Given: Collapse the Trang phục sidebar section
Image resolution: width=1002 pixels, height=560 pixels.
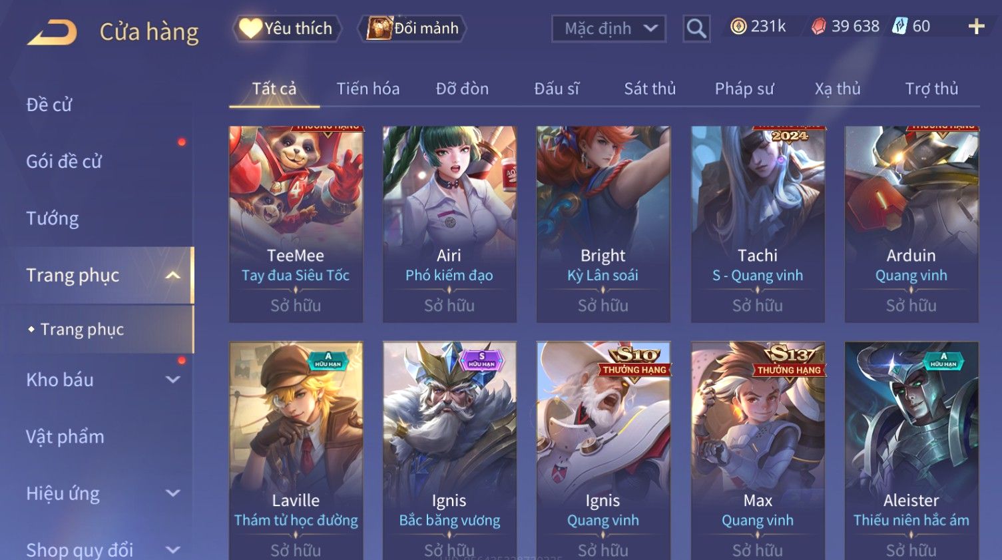Looking at the screenshot, I should pos(172,276).
